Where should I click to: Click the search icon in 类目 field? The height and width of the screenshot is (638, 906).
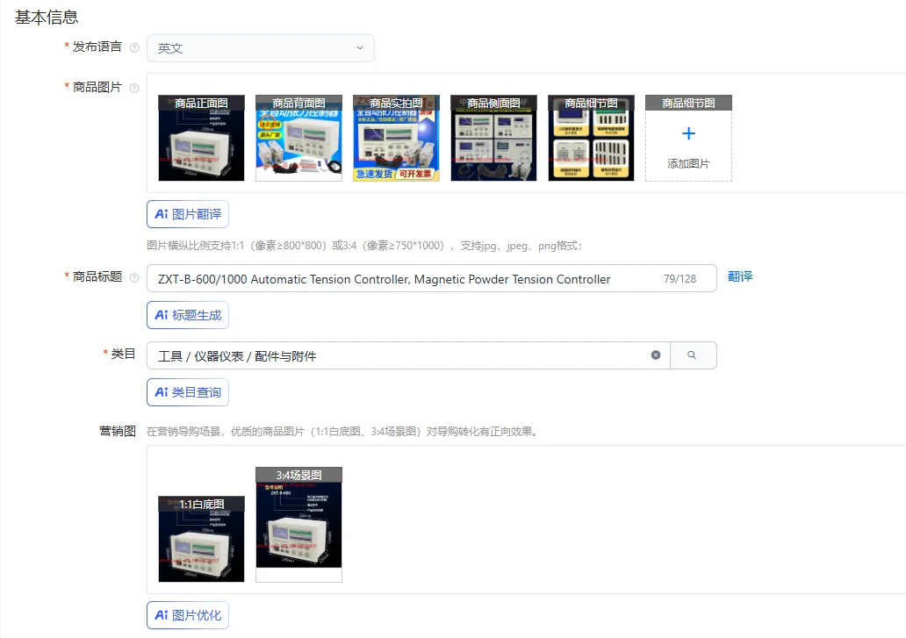click(x=692, y=355)
